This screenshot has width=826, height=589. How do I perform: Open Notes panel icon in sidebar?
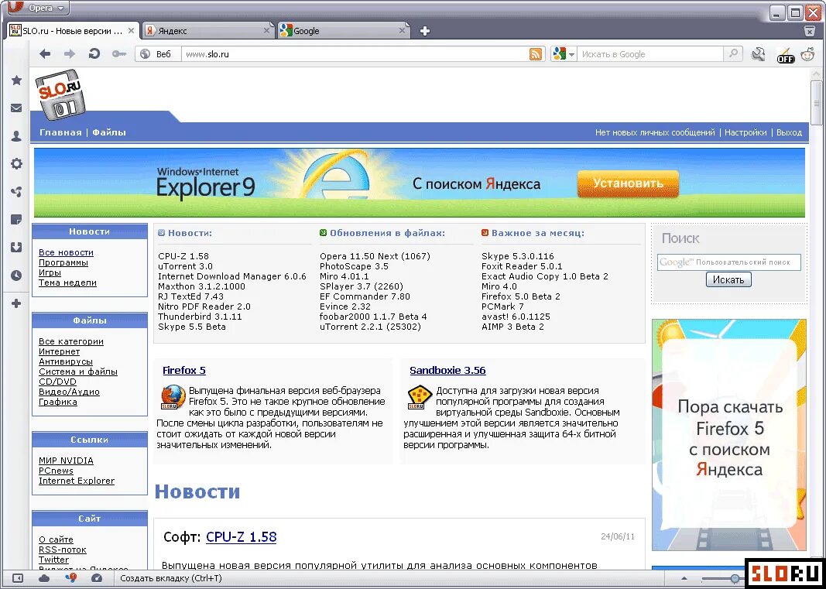click(x=16, y=220)
